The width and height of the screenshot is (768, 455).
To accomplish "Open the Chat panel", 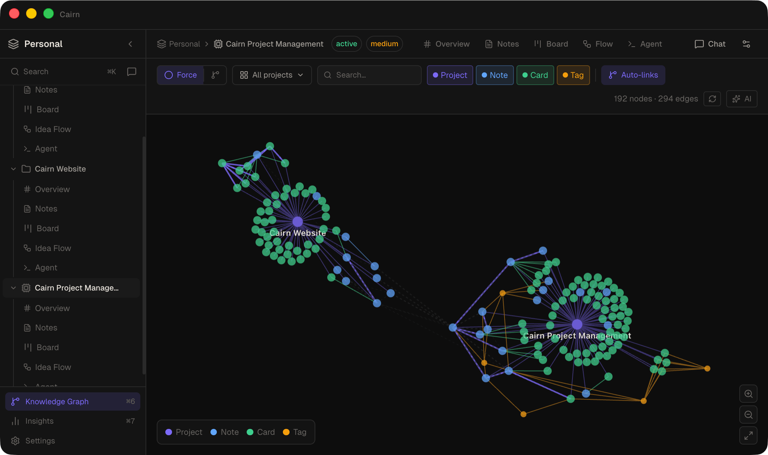I will click(710, 44).
